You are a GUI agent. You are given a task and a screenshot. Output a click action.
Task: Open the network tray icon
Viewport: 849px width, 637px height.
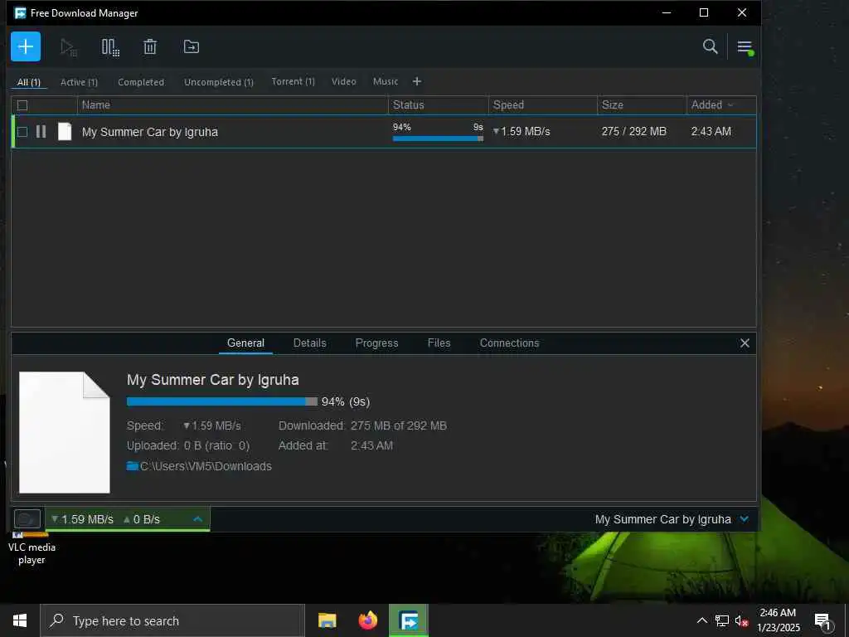pyautogui.click(x=722, y=620)
